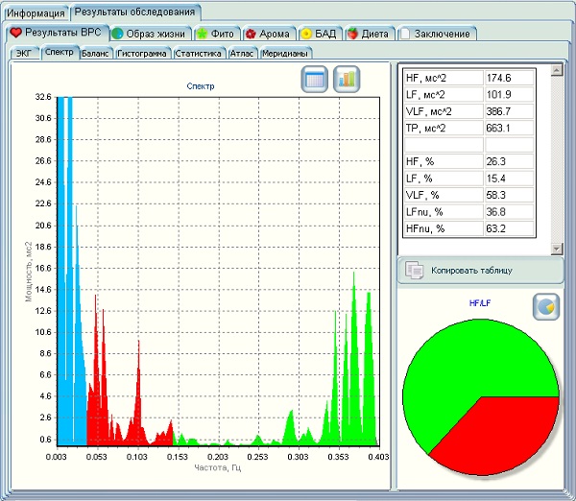Image resolution: width=576 pixels, height=501 pixels.
Task: Select the LF, мс^2 value 101.9
Action: 509,95
